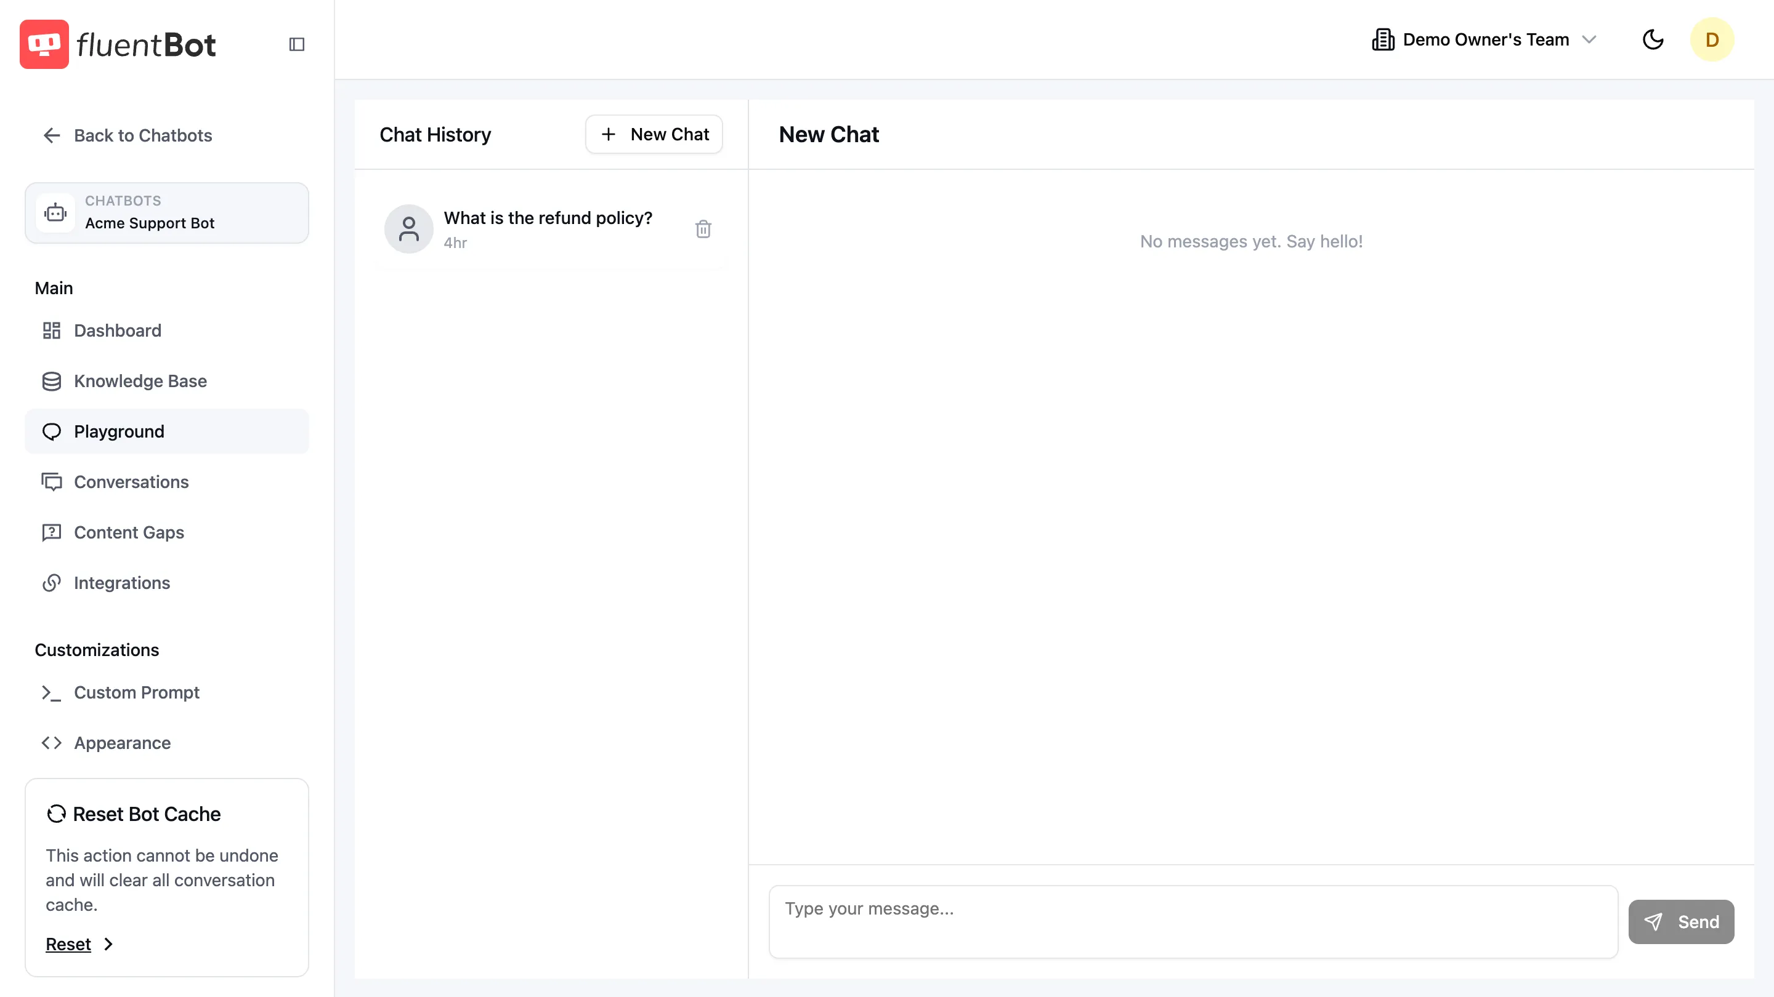This screenshot has width=1774, height=997.
Task: Open Custom Prompt settings
Action: point(167,693)
